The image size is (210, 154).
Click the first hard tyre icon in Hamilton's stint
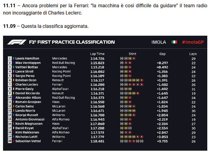click(122, 58)
